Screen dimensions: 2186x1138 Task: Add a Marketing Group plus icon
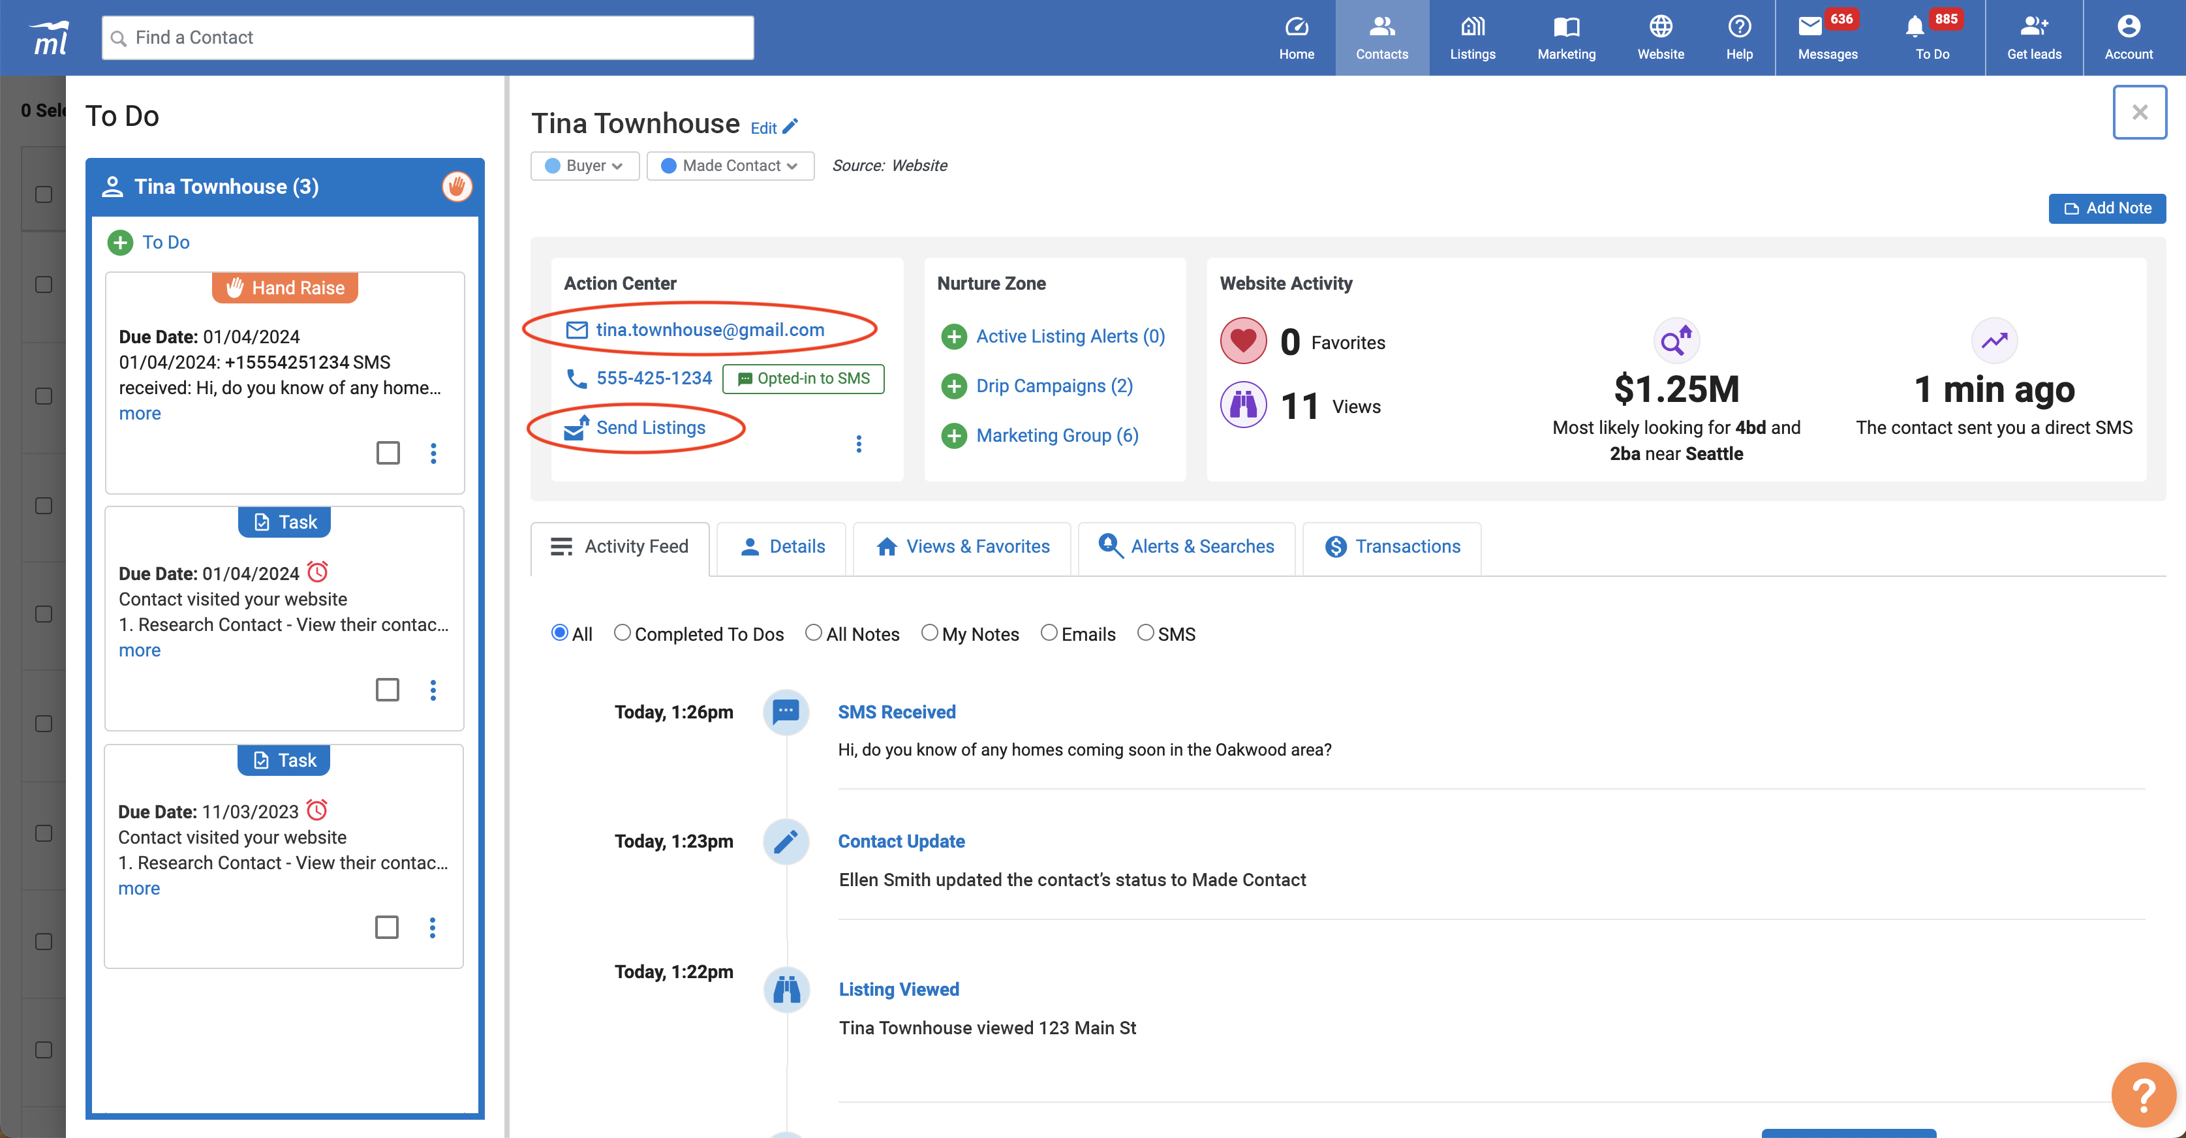[x=954, y=436]
